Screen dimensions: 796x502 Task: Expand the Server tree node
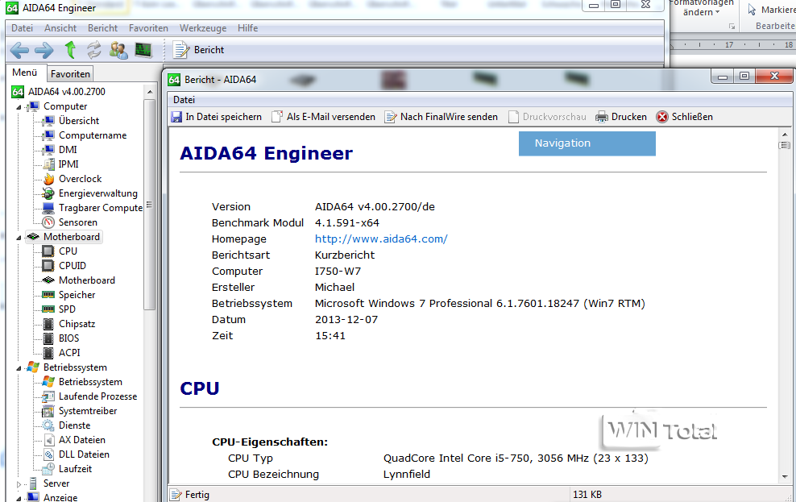tap(19, 484)
